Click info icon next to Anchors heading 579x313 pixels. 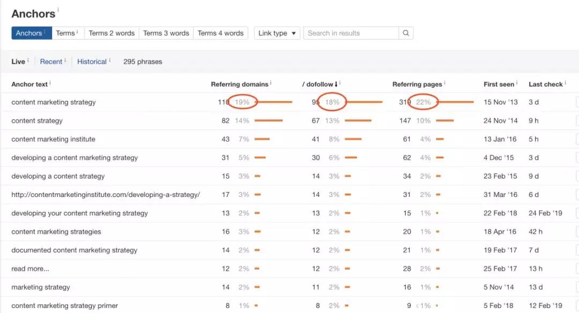[x=58, y=10]
